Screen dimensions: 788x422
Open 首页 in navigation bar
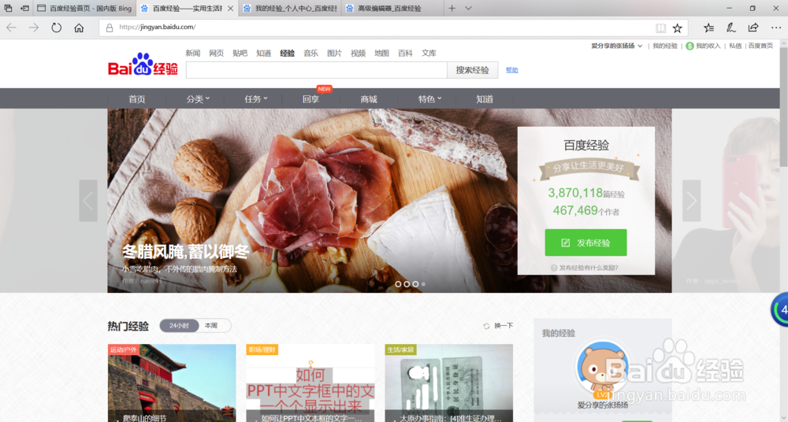[x=136, y=99]
